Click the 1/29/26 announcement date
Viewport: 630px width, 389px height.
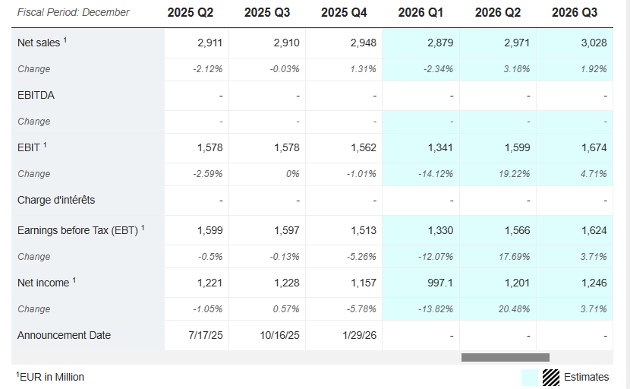click(x=360, y=335)
